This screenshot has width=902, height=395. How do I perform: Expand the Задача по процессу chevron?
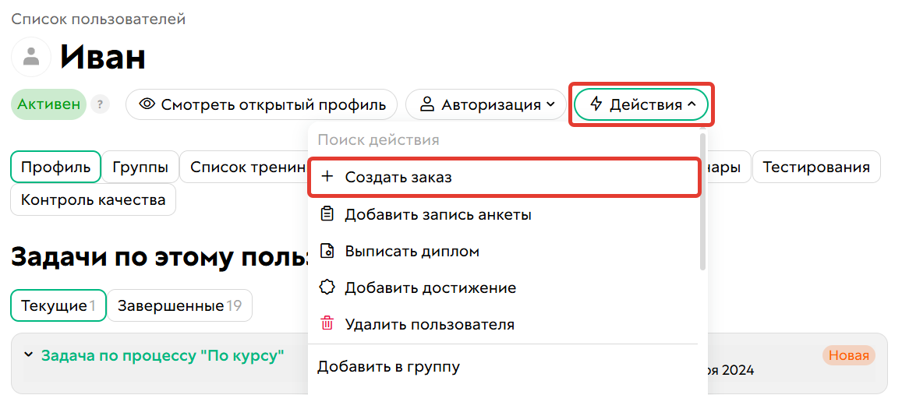pos(28,355)
